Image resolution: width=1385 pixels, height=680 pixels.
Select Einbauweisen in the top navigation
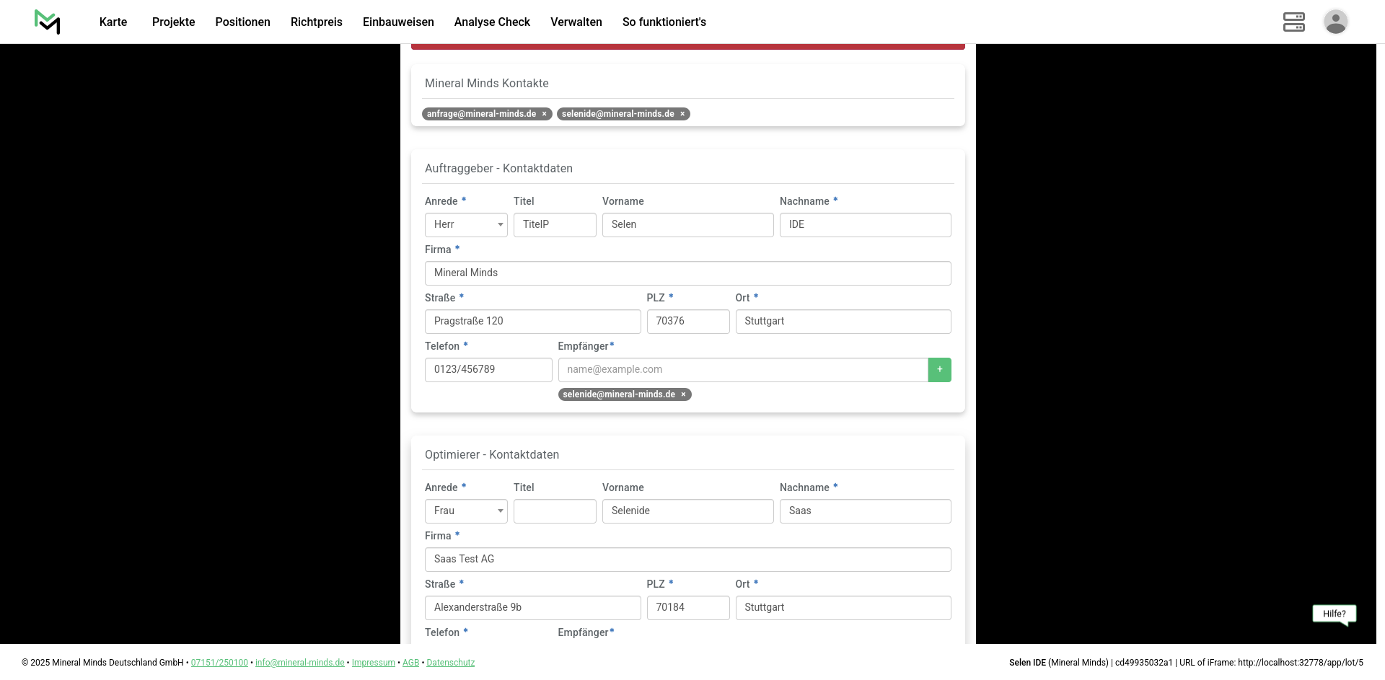tap(398, 22)
